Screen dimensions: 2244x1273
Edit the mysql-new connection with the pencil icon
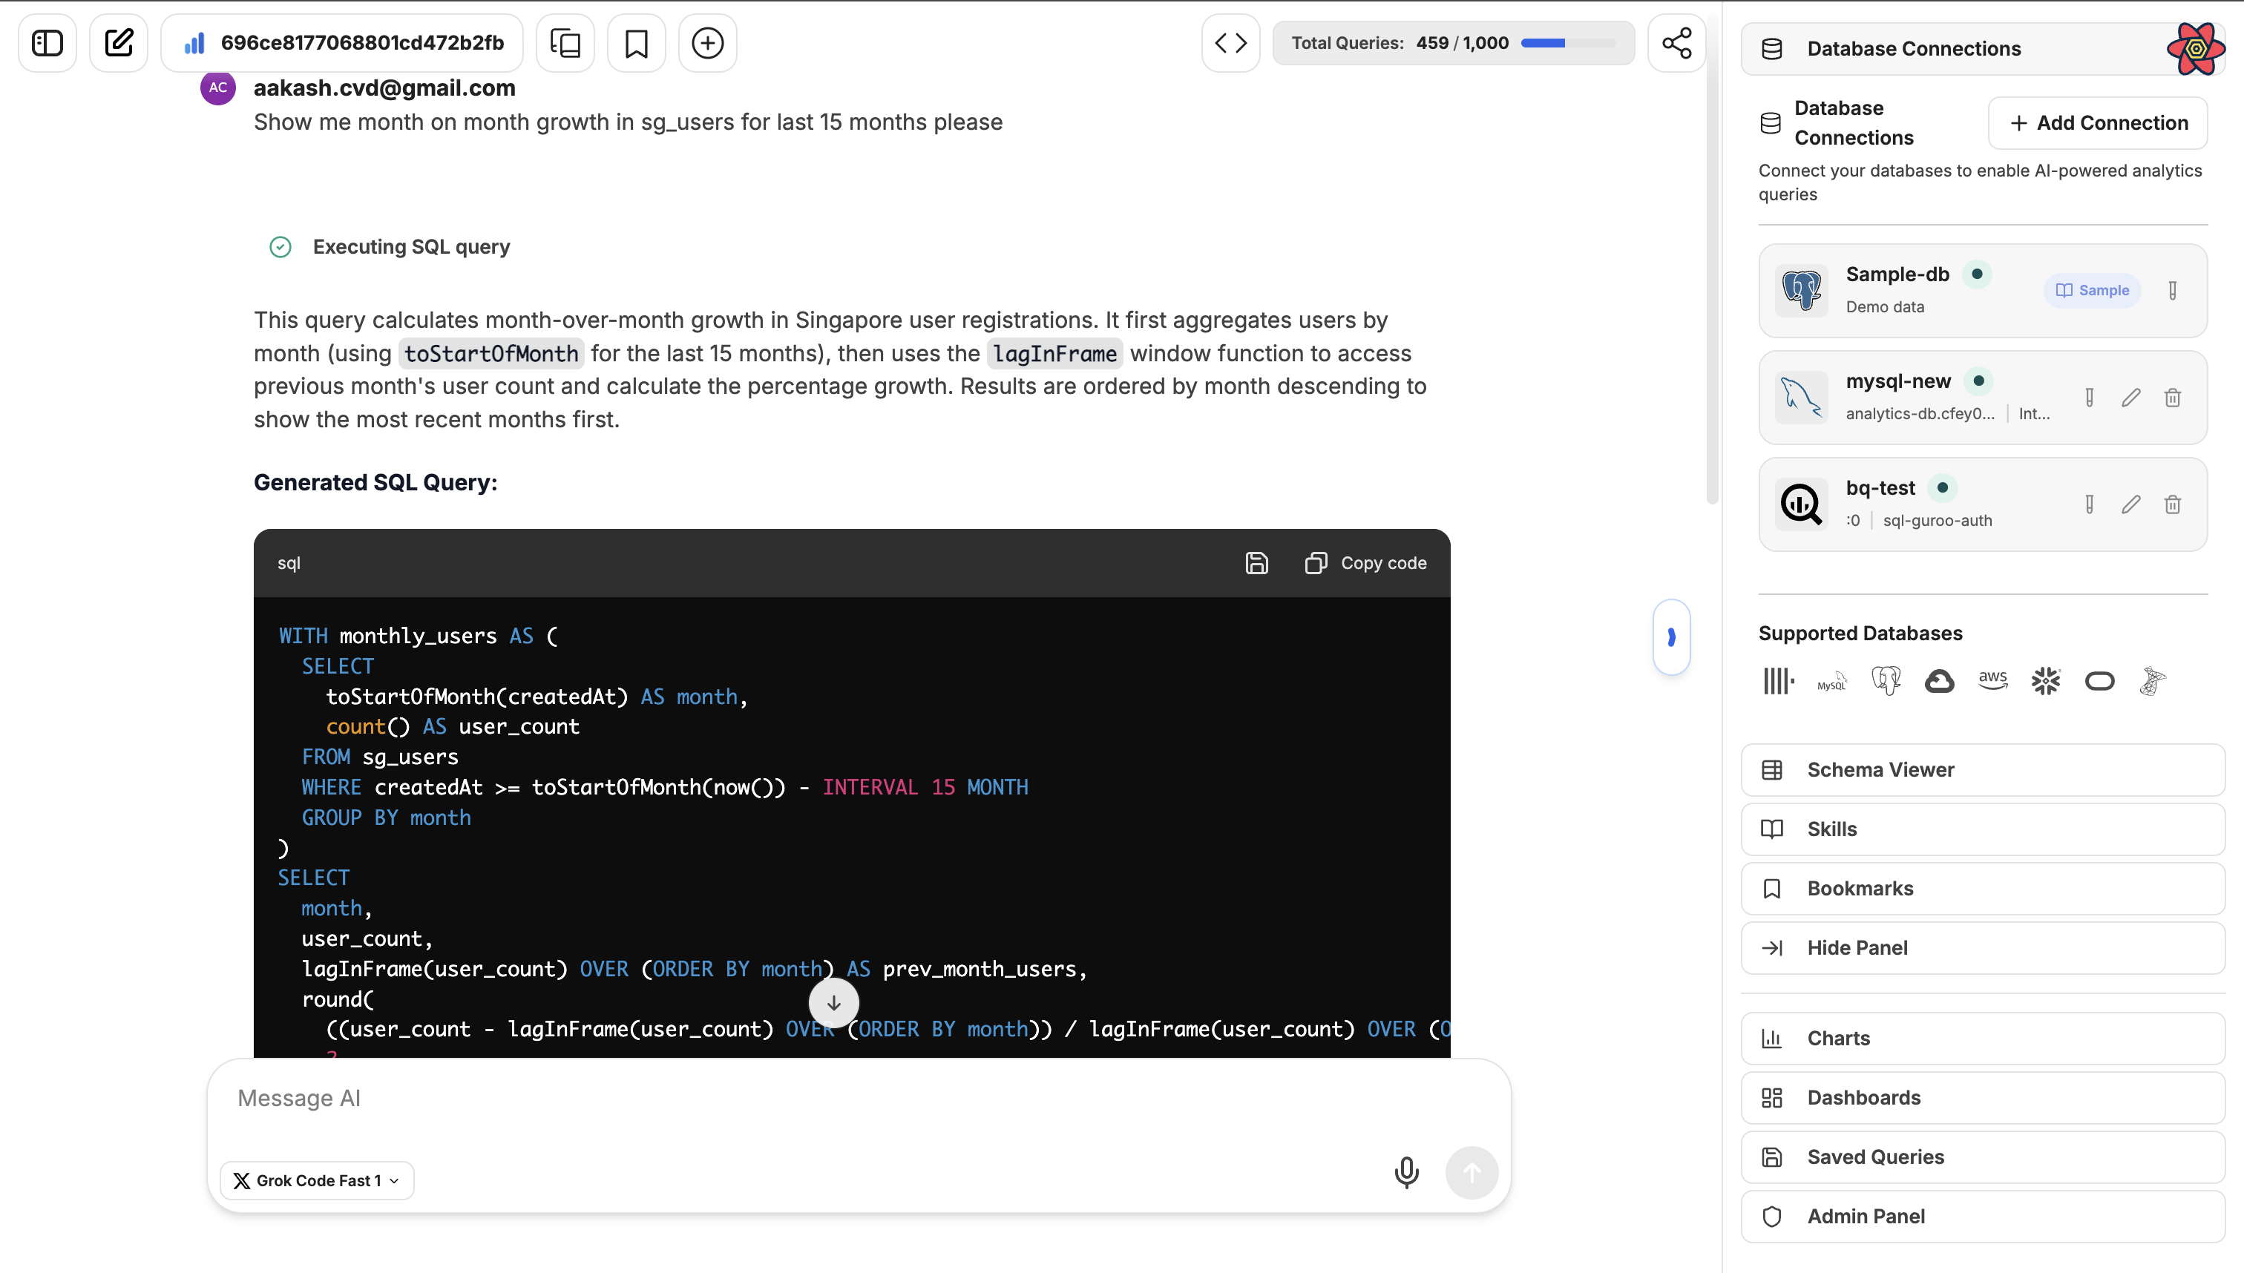(2131, 397)
